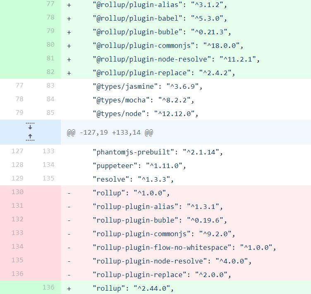
Task: Select new line number 81 of plugin-node-resolve row
Action: 50,58
